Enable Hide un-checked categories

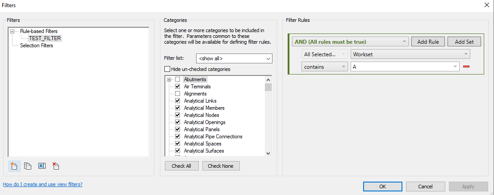pos(167,69)
